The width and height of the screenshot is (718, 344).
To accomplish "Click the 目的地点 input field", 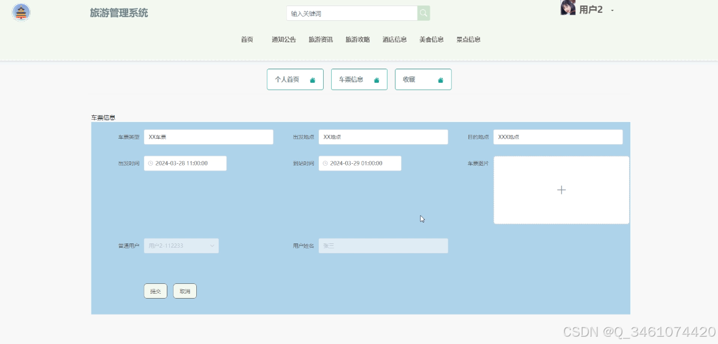I will [558, 137].
